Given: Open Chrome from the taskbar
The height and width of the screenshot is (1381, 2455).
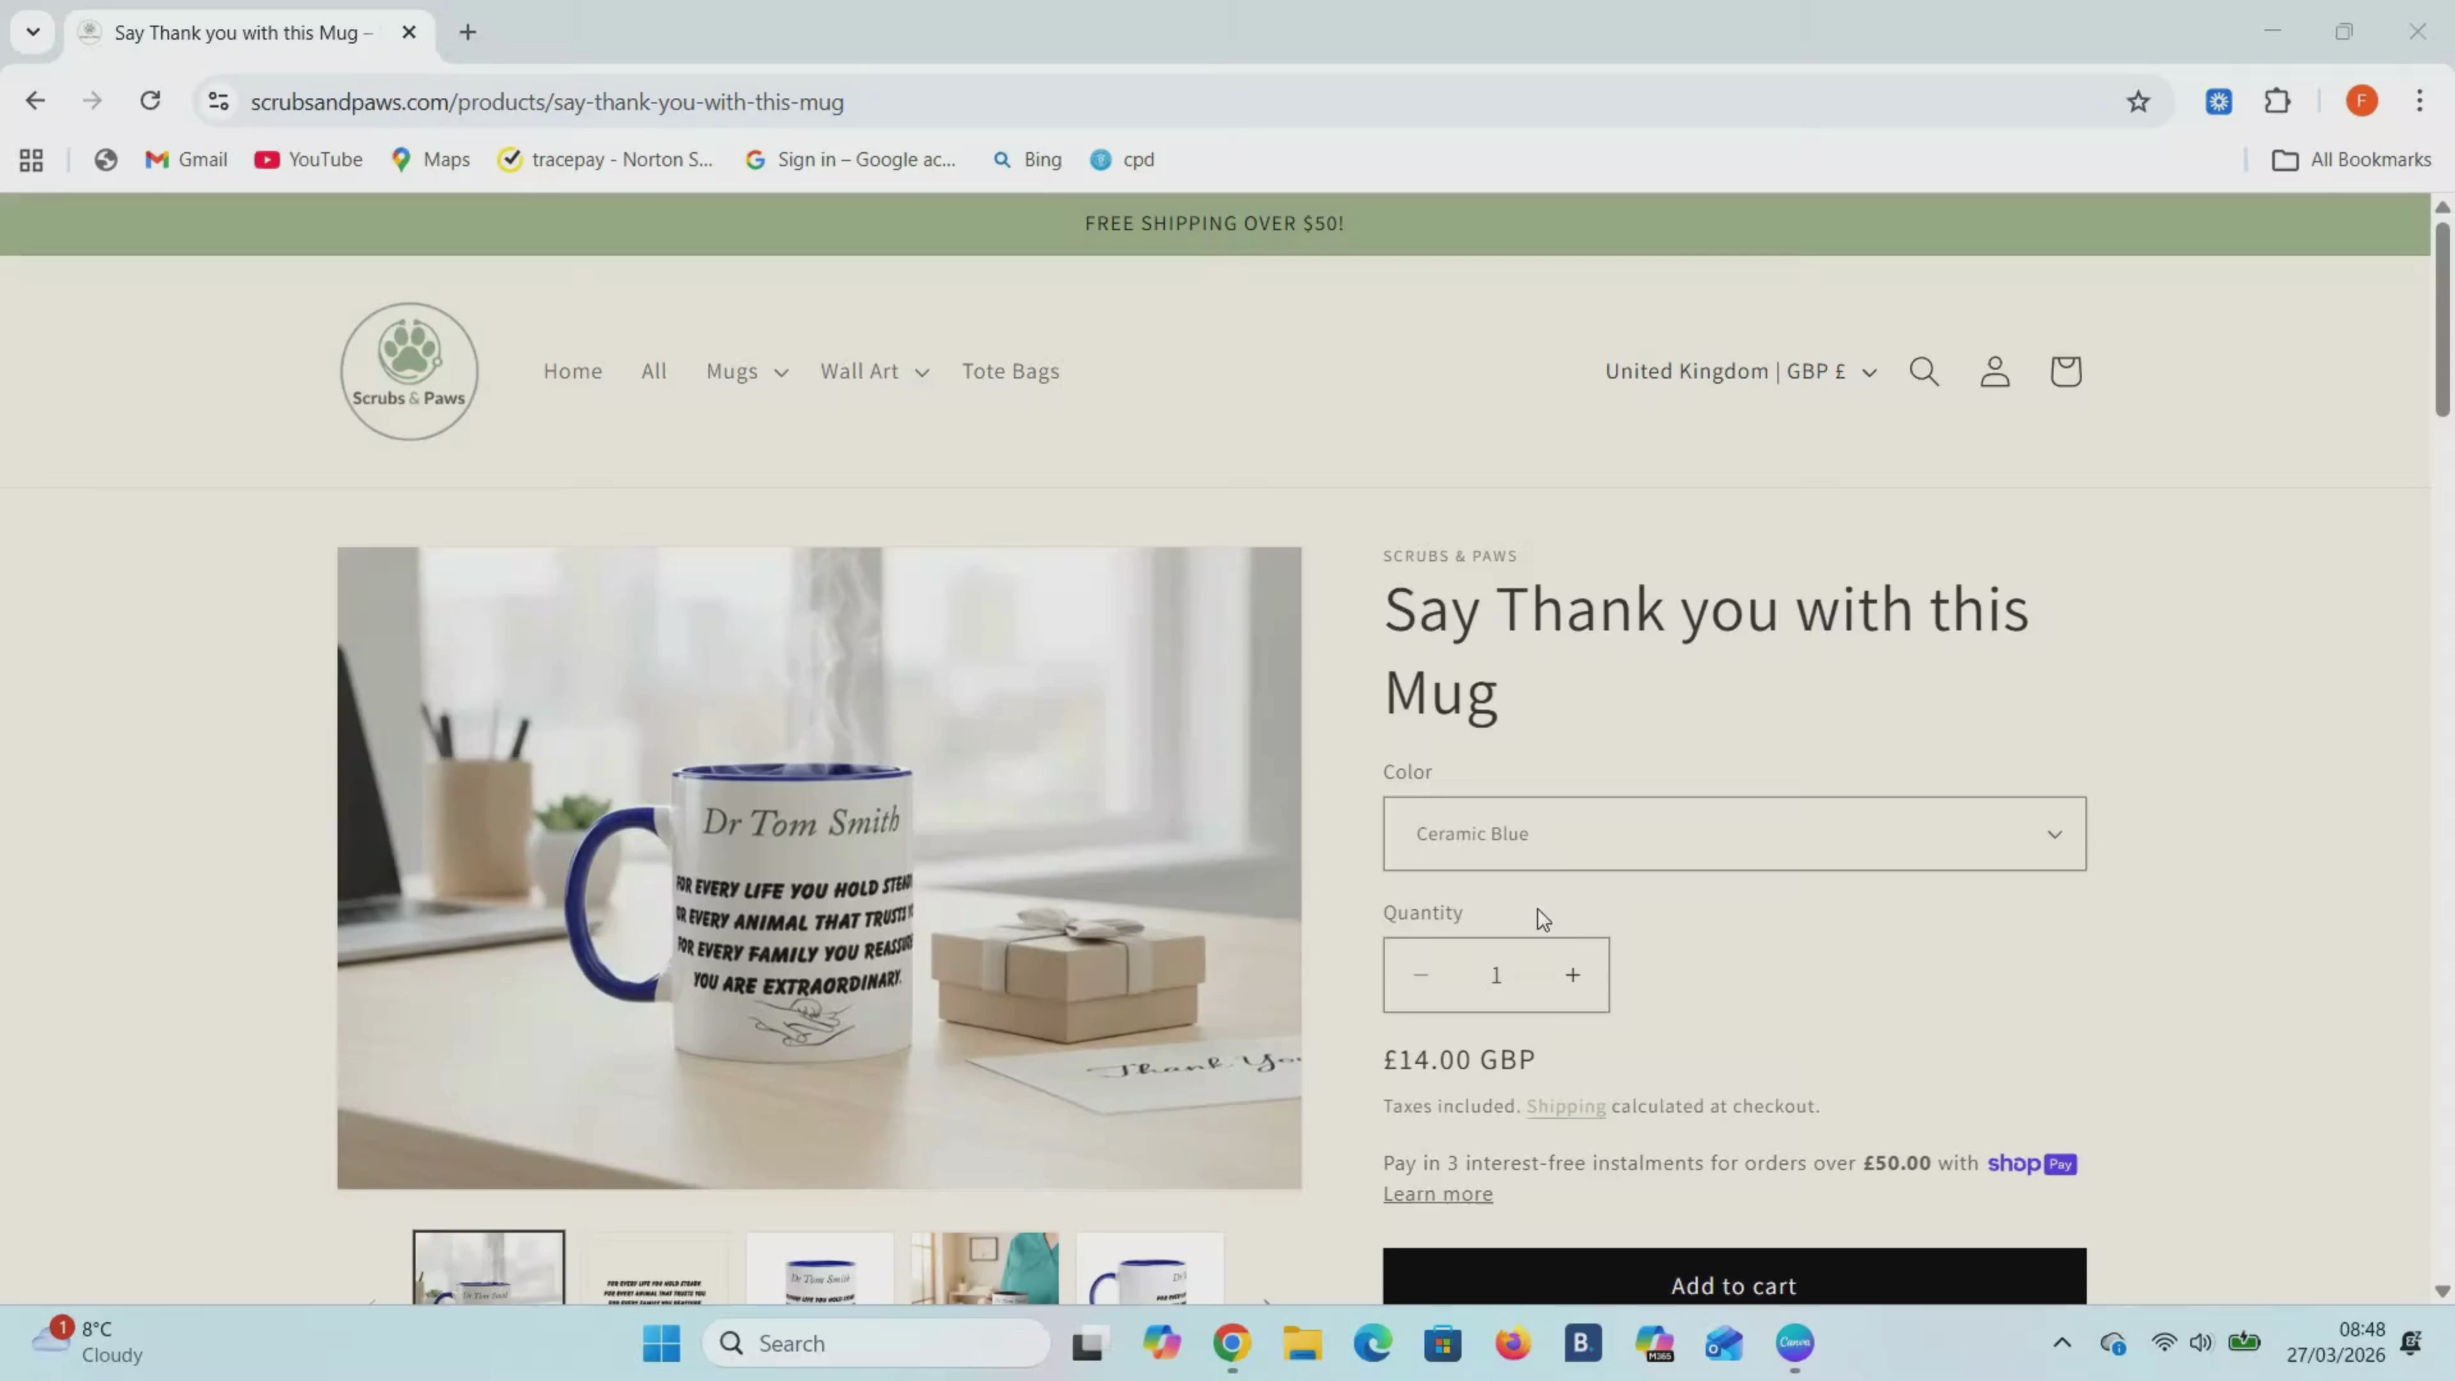Looking at the screenshot, I should [x=1231, y=1344].
